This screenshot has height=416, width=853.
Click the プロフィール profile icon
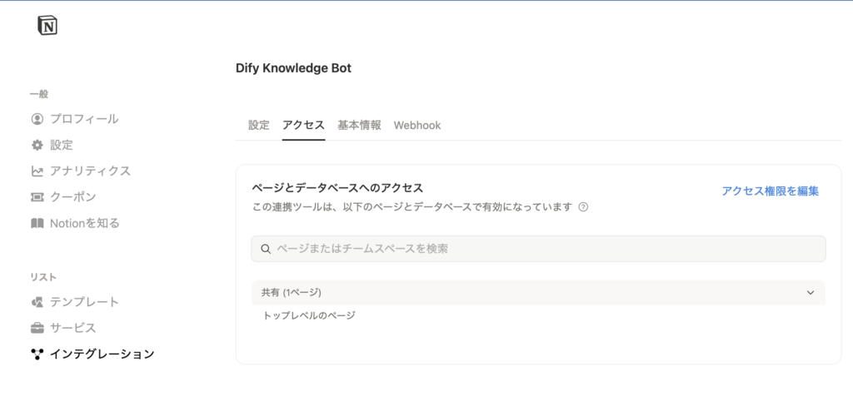37,119
